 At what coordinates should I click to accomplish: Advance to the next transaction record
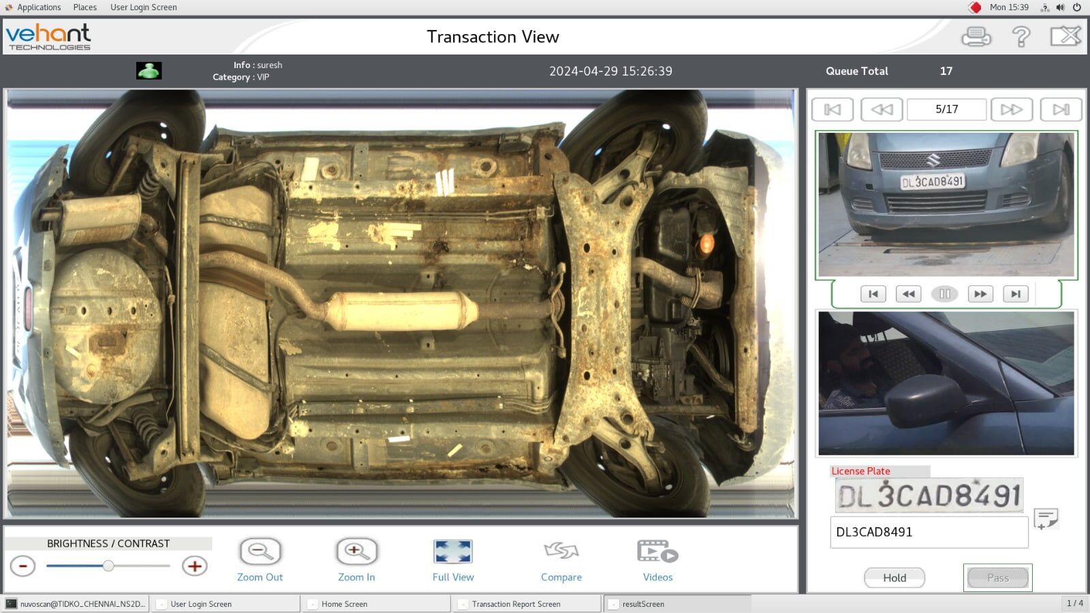[x=1012, y=109]
